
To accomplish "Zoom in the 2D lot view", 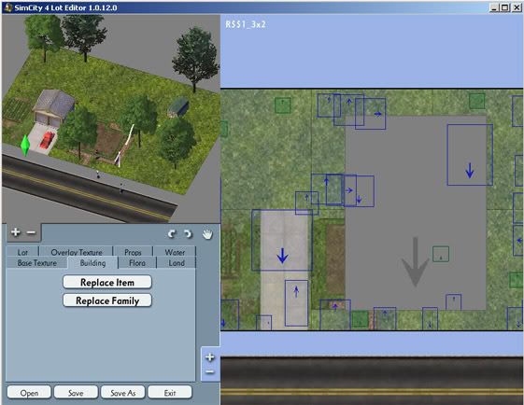I will pyautogui.click(x=210, y=357).
